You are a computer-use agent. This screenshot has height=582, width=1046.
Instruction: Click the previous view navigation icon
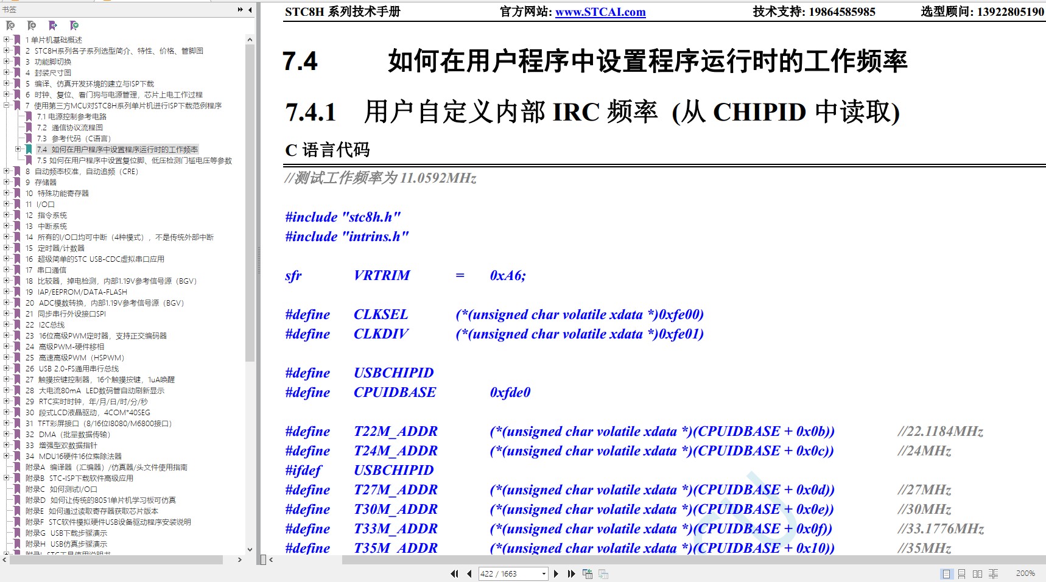588,573
